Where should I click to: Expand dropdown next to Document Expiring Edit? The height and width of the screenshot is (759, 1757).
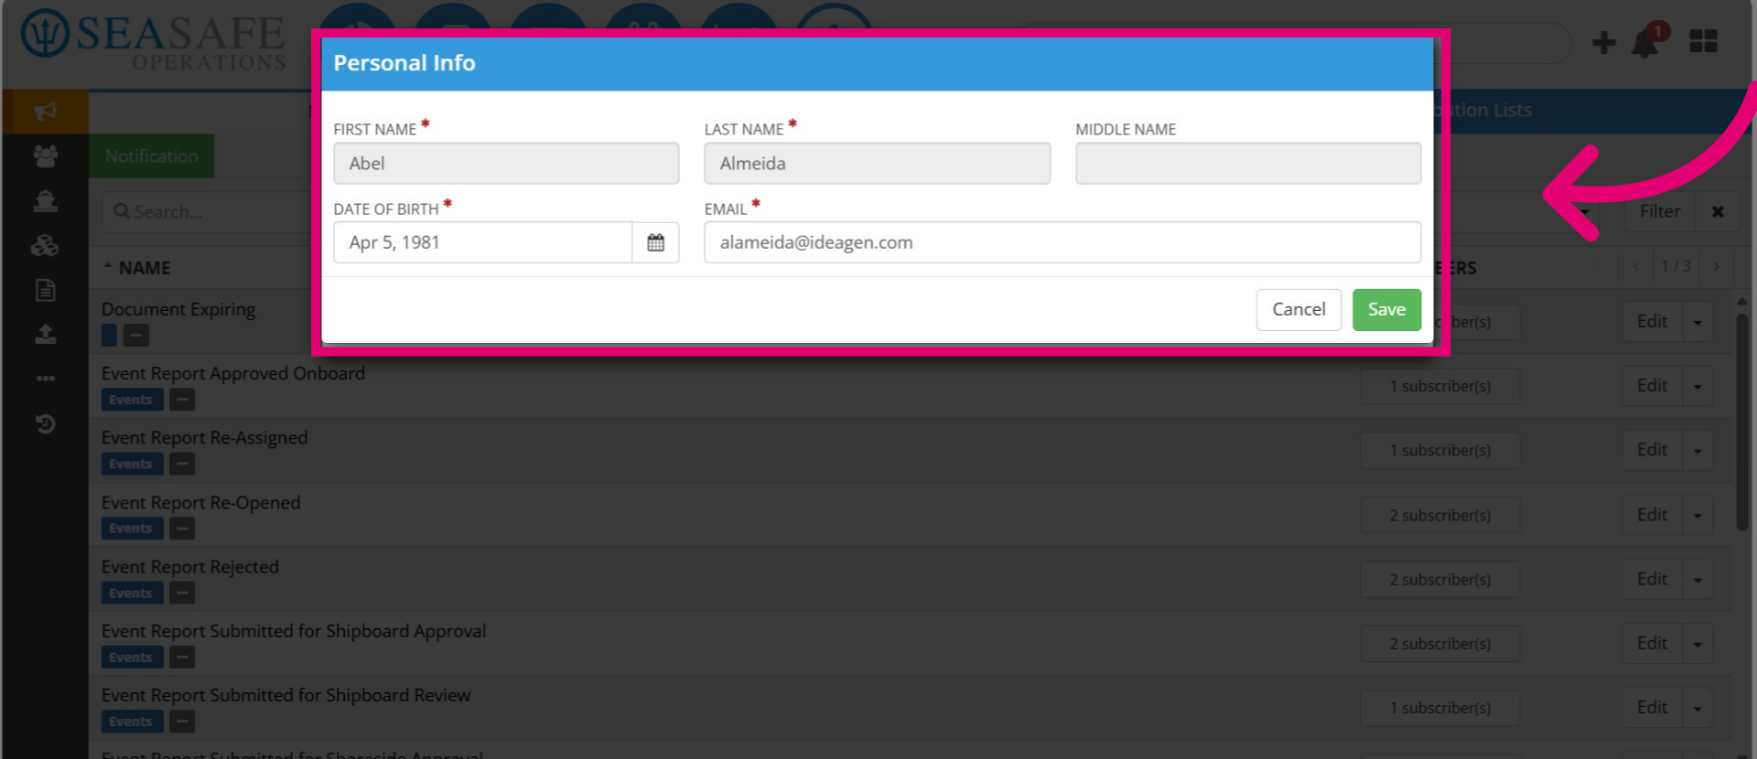click(1698, 322)
